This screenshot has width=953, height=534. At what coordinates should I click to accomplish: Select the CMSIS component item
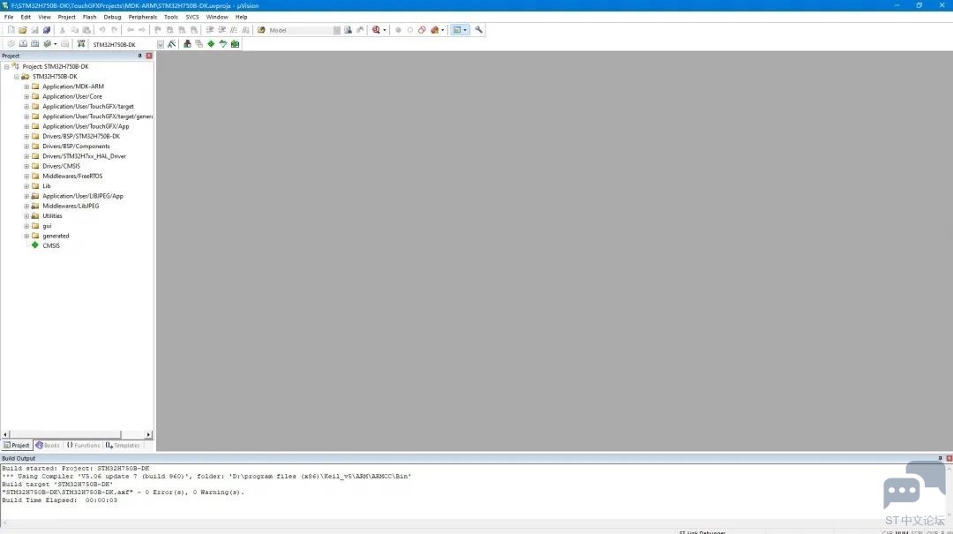click(x=51, y=245)
